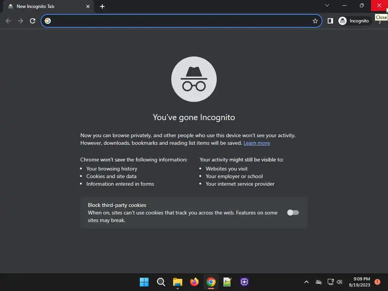
Task: Go forward with the right arrow
Action: tap(20, 21)
